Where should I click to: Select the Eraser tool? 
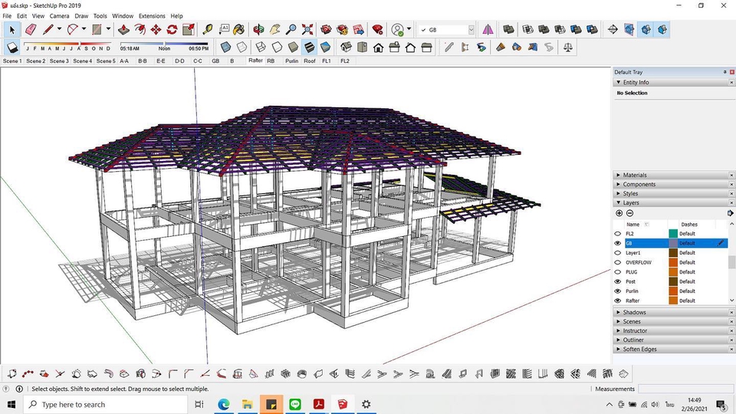click(x=30, y=30)
